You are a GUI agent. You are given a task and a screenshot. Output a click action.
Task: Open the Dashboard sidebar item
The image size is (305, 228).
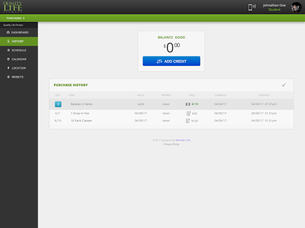(19, 33)
